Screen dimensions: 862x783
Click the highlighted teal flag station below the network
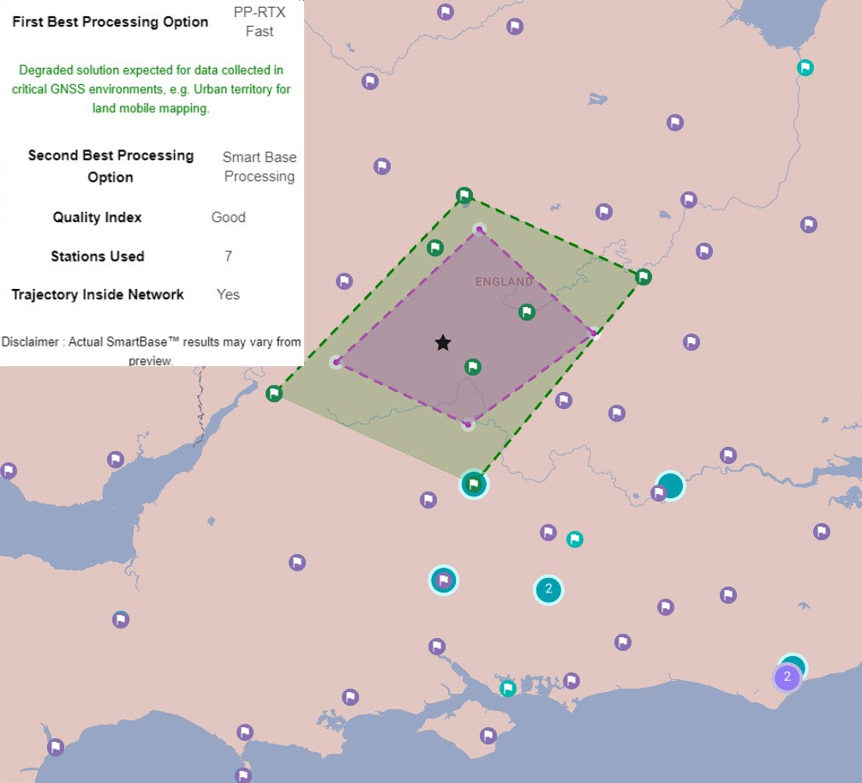(473, 483)
